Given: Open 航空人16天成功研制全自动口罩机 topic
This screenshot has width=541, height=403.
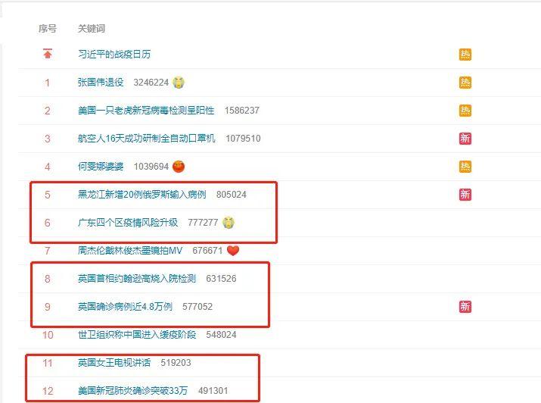Looking at the screenshot, I should point(147,139).
